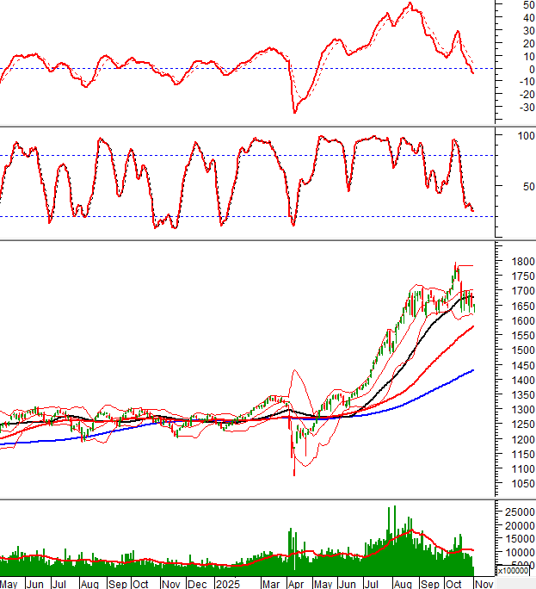The height and width of the screenshot is (589, 536).
Task: Select the dashed zero line in top oscillator
Action: pyautogui.click(x=172, y=68)
